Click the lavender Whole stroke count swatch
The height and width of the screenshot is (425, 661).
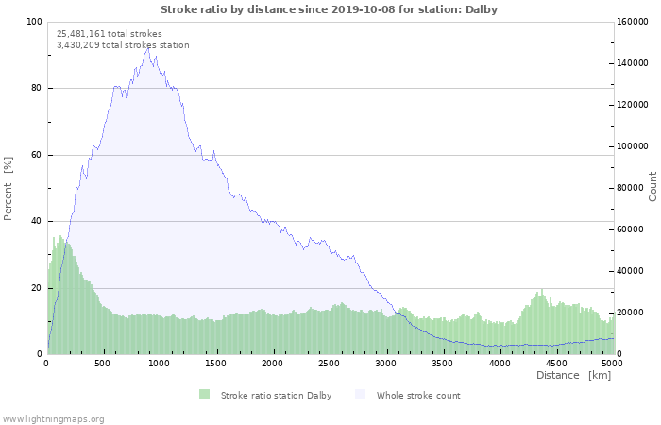pos(360,395)
